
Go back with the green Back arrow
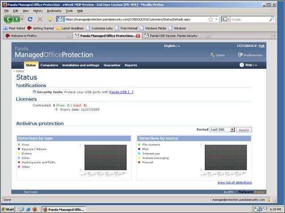coord(8,19)
